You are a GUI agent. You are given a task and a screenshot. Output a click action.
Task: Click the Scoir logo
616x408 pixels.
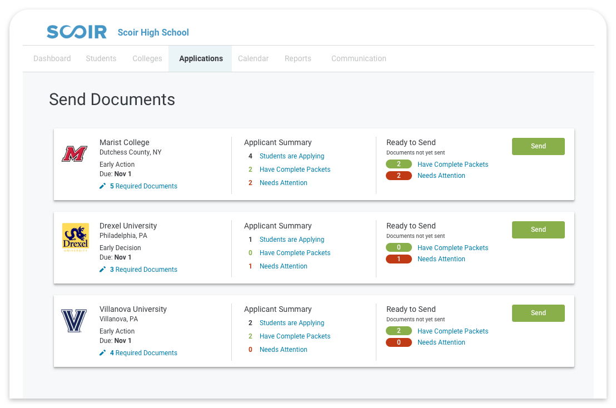click(x=77, y=32)
